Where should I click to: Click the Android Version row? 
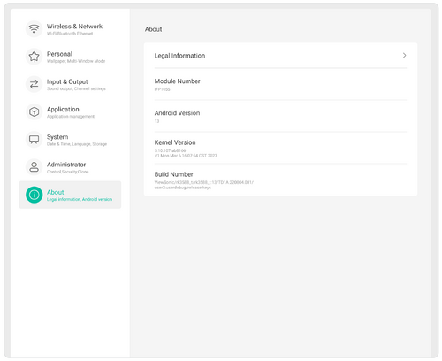point(280,116)
